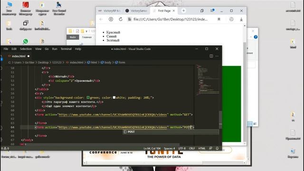Change indentation via Spaces: 4

click(169, 148)
